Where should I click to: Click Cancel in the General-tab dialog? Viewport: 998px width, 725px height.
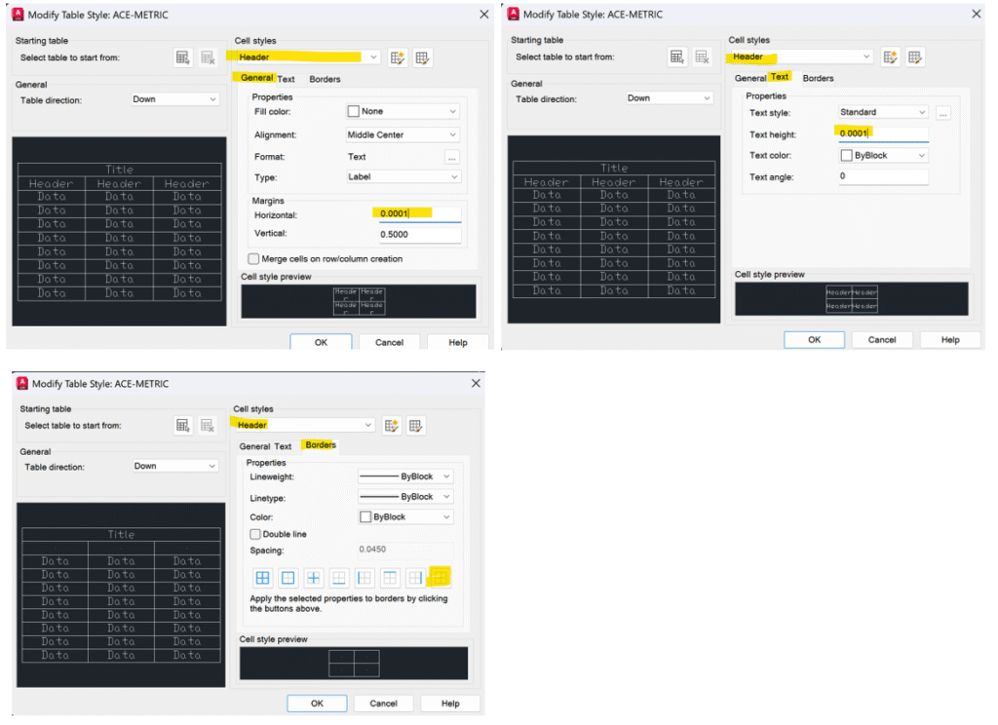pos(389,342)
